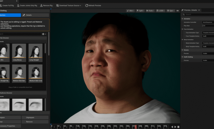Click the Create Full Rig toolbar button
The height and width of the screenshot is (129, 214).
tap(7, 5)
